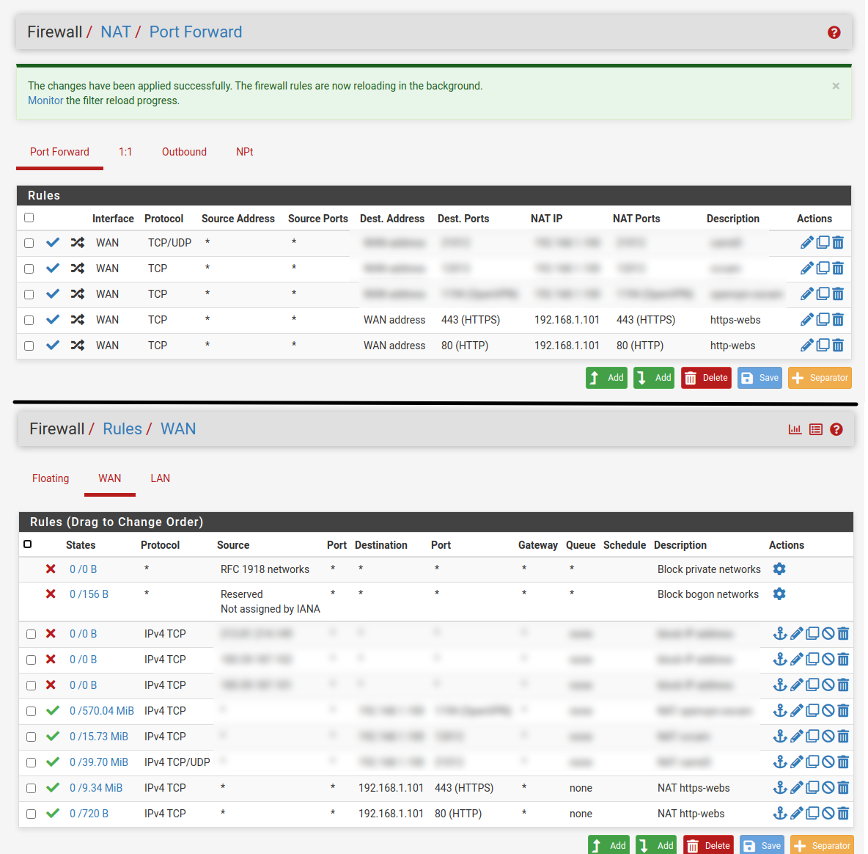Disable the NAT https-webs firewall rule
This screenshot has height=854, width=868.
(828, 787)
